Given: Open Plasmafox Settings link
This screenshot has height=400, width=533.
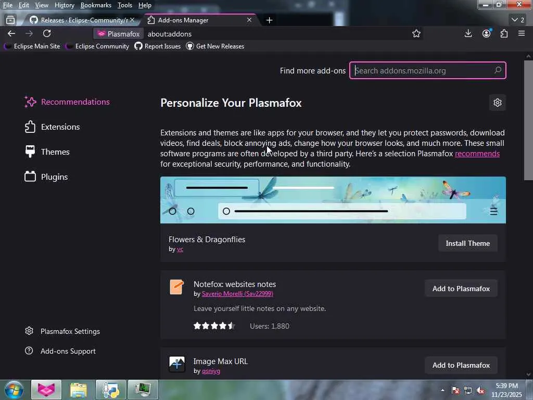Looking at the screenshot, I should [x=62, y=331].
